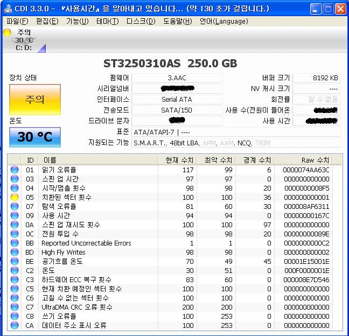Click raw value 000F0000001E

coord(306,270)
